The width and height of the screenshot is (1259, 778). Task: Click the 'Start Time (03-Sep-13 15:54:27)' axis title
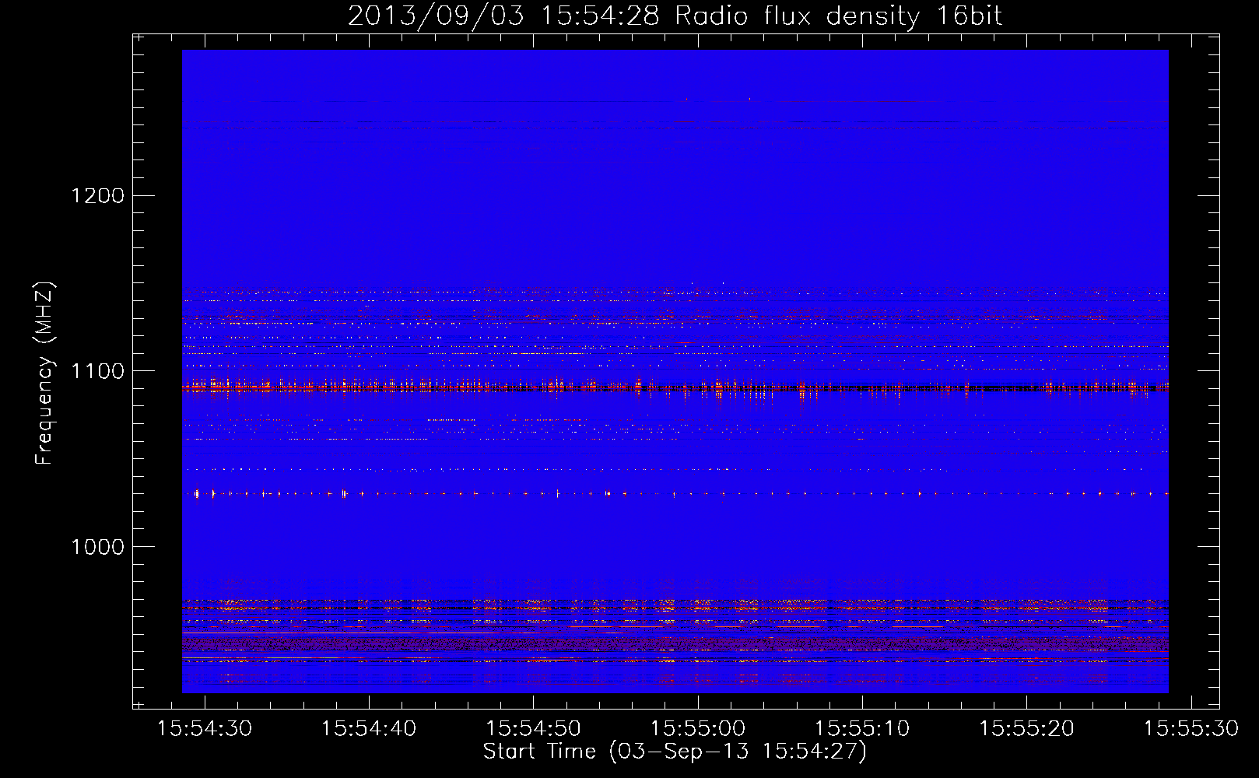(675, 752)
